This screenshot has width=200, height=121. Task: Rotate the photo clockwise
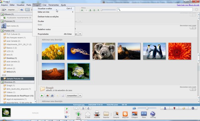[x=88, y=108]
